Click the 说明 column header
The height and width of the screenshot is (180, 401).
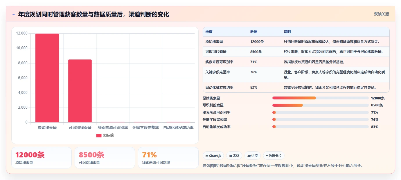(x=287, y=32)
